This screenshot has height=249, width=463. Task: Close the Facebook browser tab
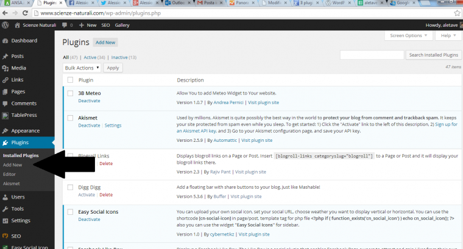point(93,2)
